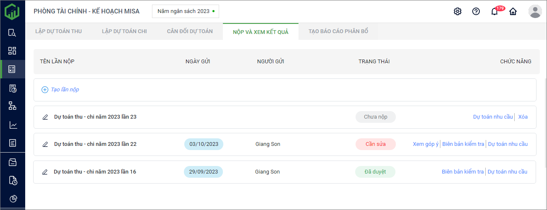Image resolution: width=547 pixels, height=210 pixels.
Task: Open Xem góp ý for lần 22
Action: 426,144
